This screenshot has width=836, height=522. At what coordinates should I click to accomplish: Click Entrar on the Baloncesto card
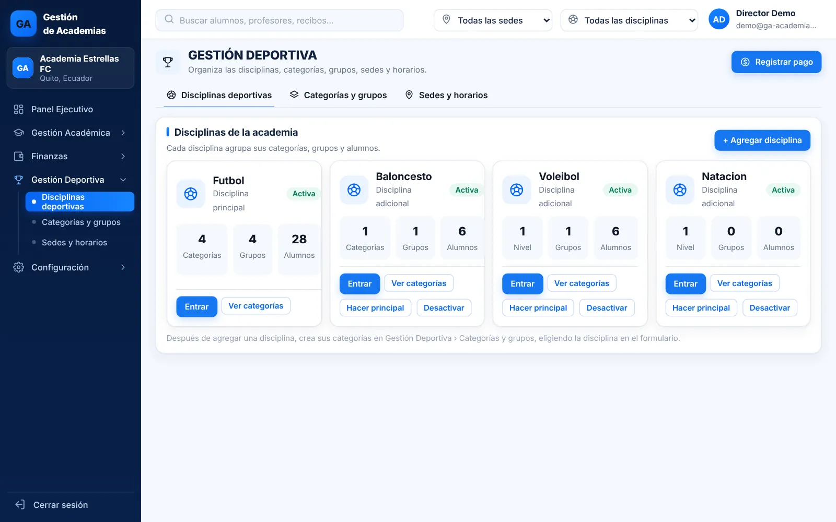tap(359, 283)
